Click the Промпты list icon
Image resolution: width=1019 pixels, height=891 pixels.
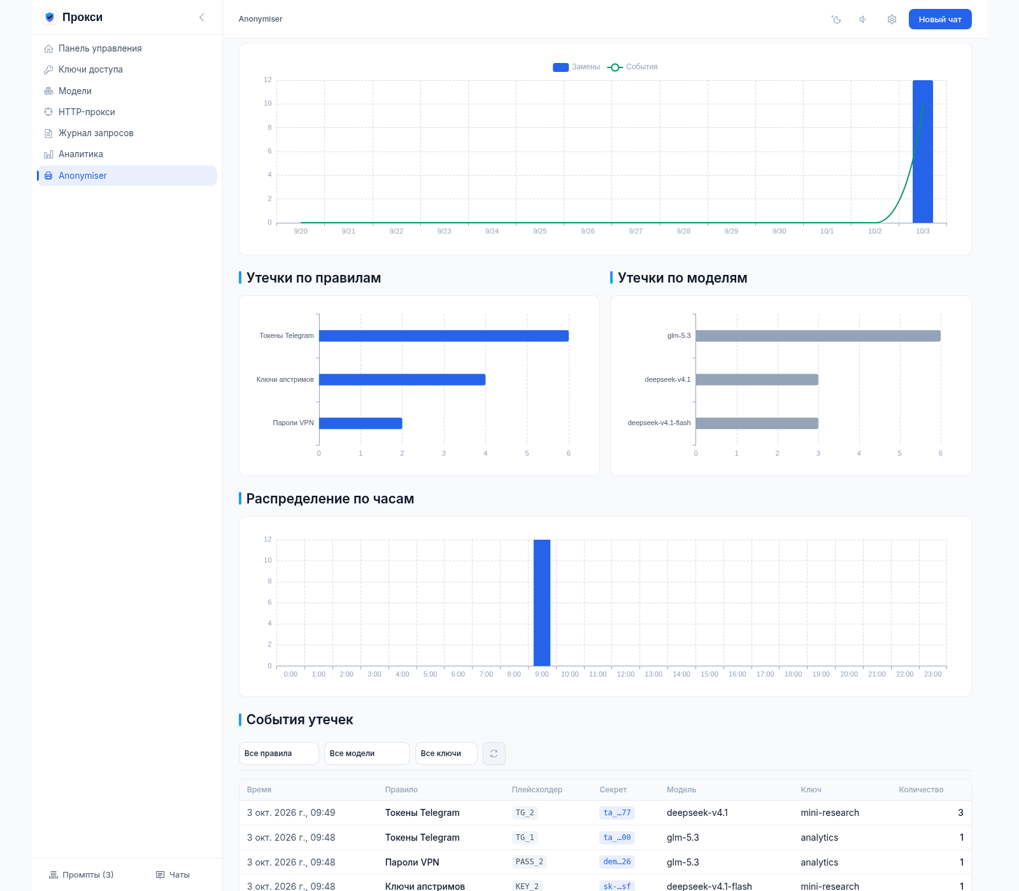tap(53, 874)
